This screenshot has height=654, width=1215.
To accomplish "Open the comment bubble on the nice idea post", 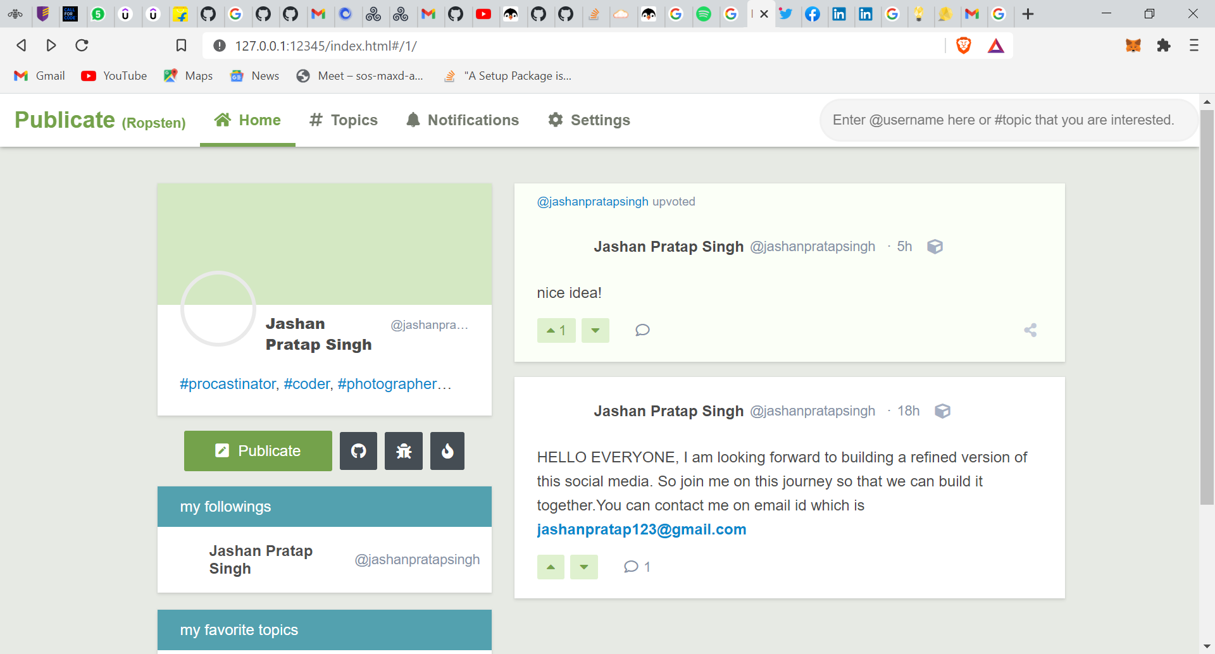I will click(642, 330).
